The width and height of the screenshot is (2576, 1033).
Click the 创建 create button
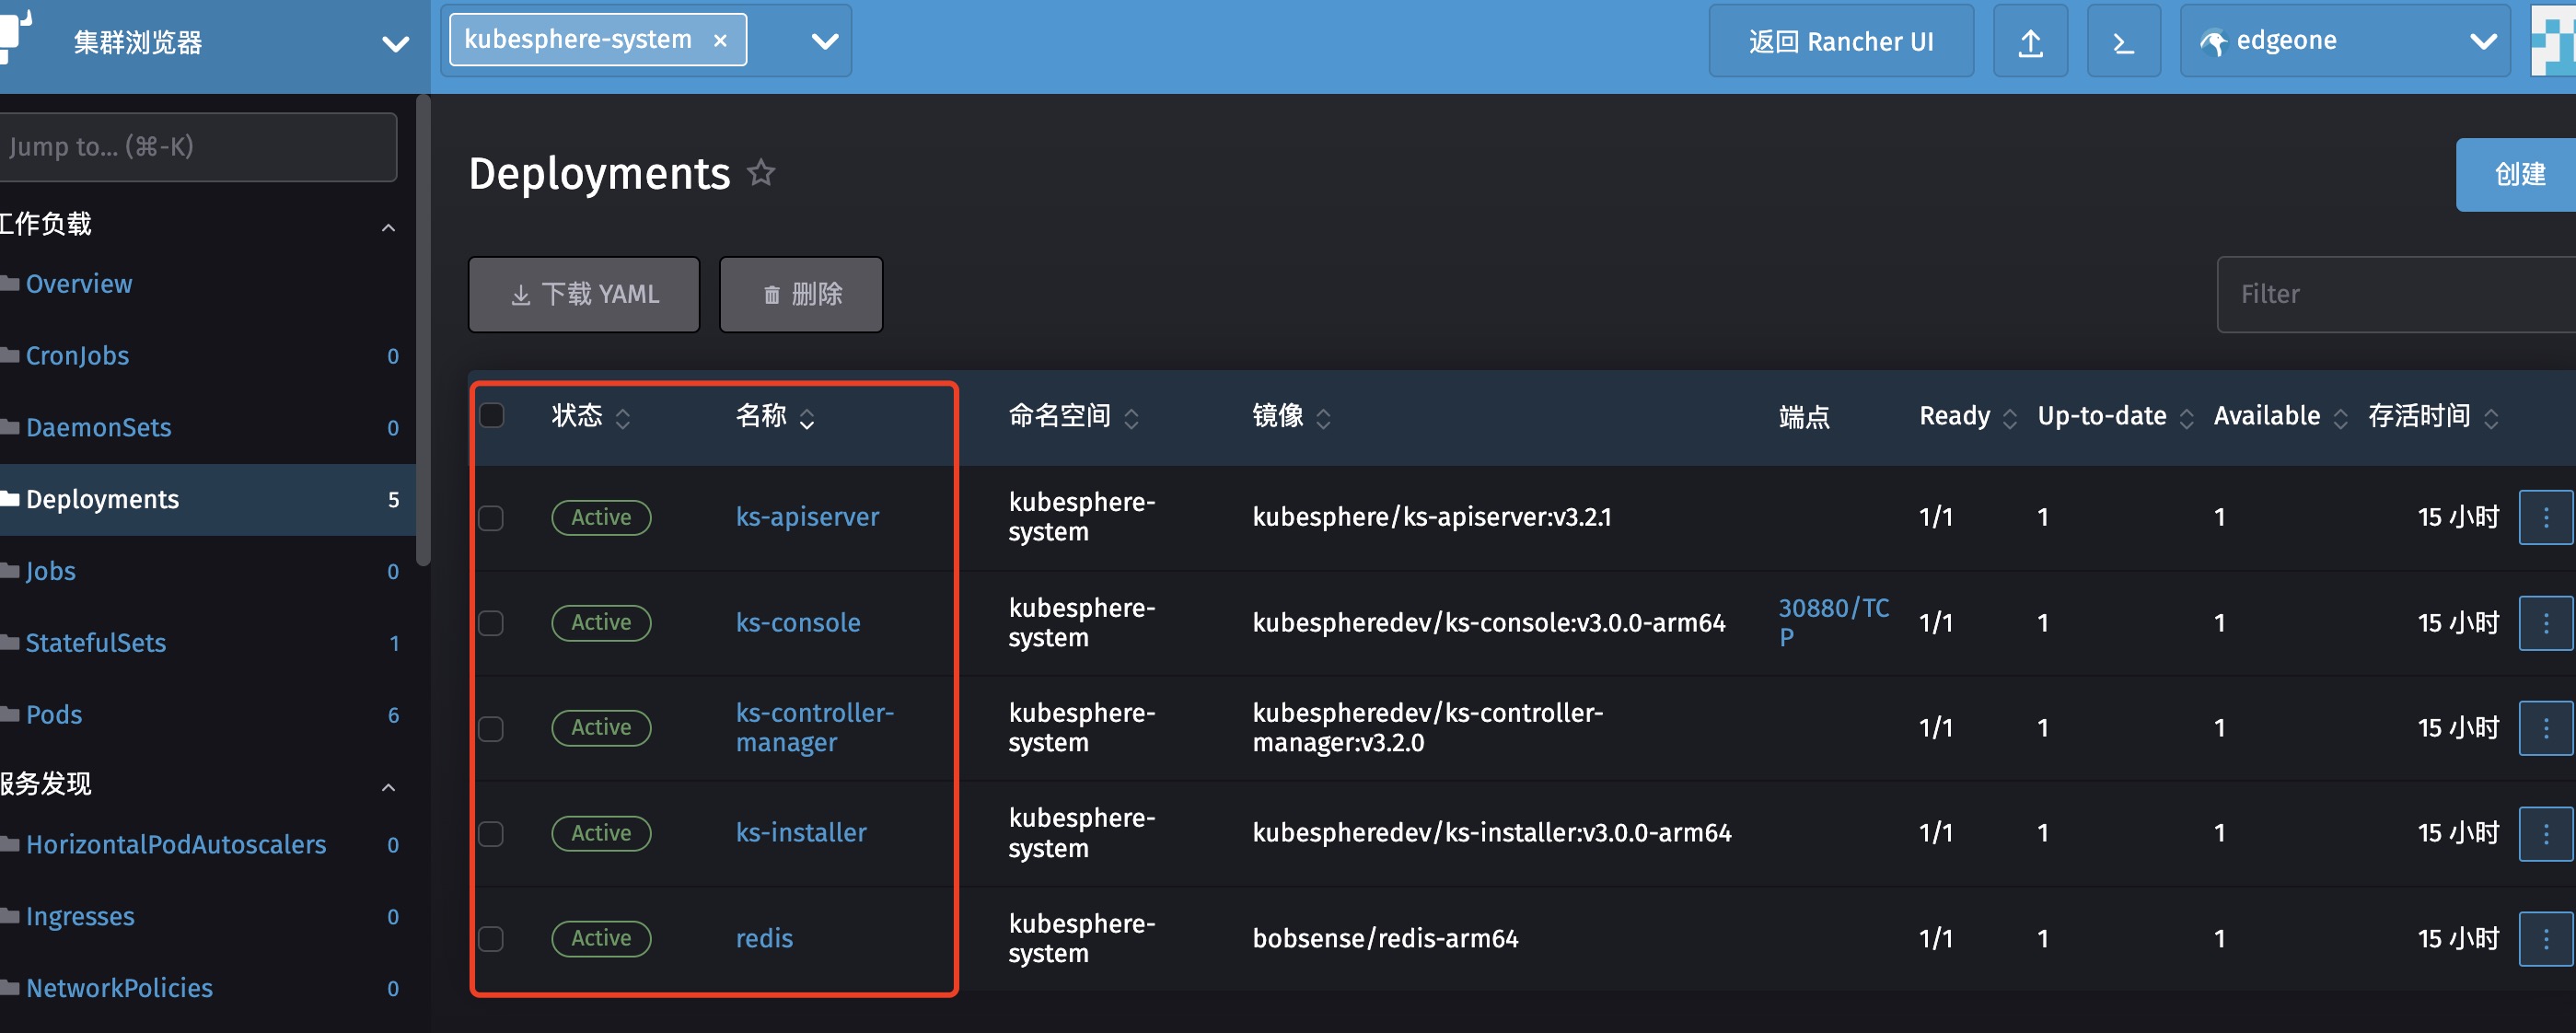tap(2516, 174)
